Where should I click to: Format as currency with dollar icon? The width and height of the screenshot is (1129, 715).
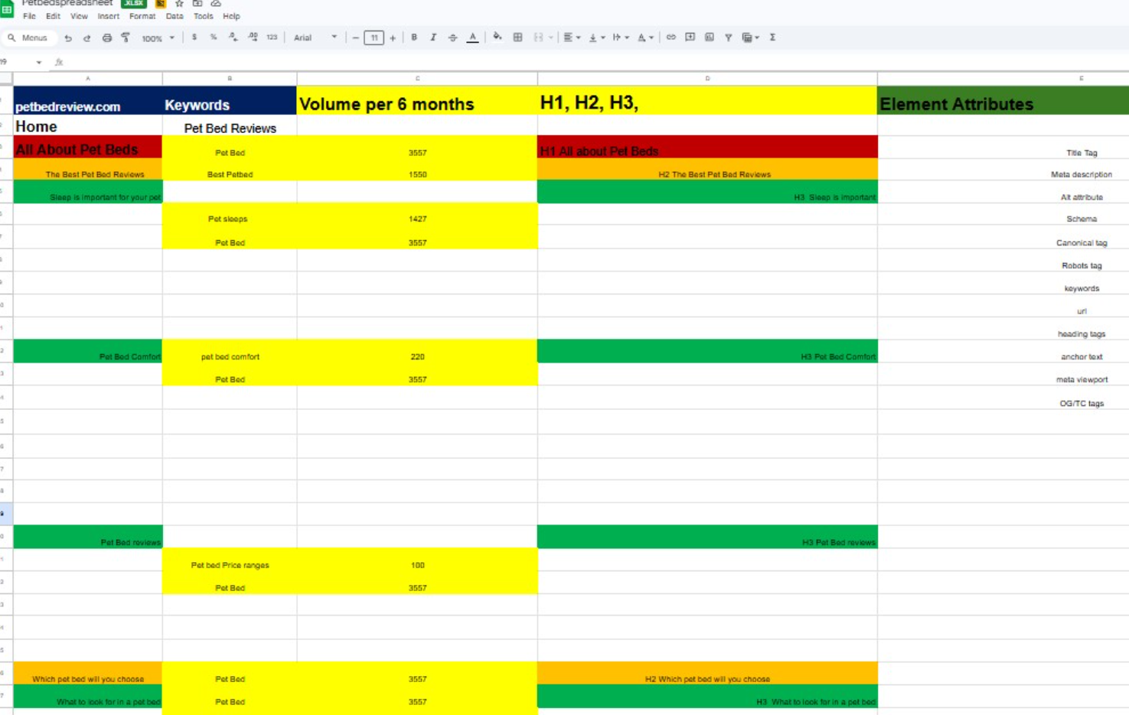[x=194, y=37]
